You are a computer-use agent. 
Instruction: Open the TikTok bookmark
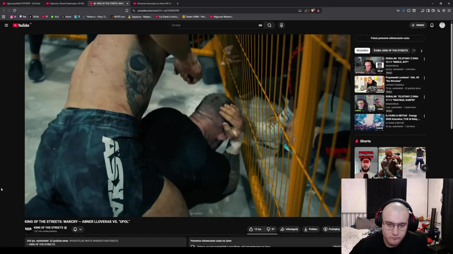[x=34, y=17]
